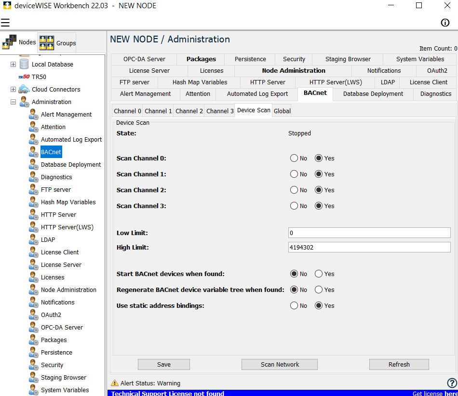The width and height of the screenshot is (458, 396).
Task: Click the info icon below the title bar
Action: click(x=445, y=22)
